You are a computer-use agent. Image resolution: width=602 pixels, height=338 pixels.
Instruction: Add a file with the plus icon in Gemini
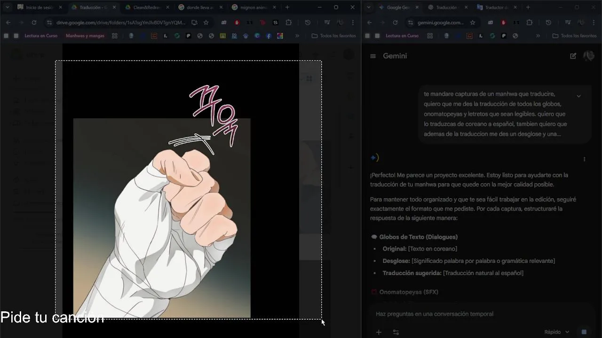pyautogui.click(x=379, y=332)
